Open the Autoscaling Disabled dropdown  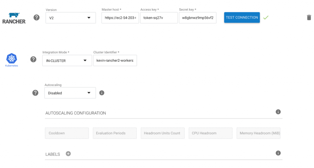point(70,93)
